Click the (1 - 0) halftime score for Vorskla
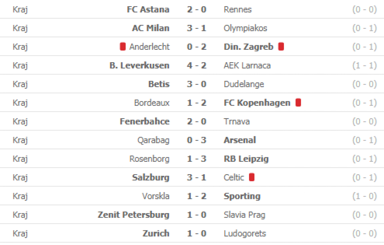The image size is (384, 245). point(365,196)
